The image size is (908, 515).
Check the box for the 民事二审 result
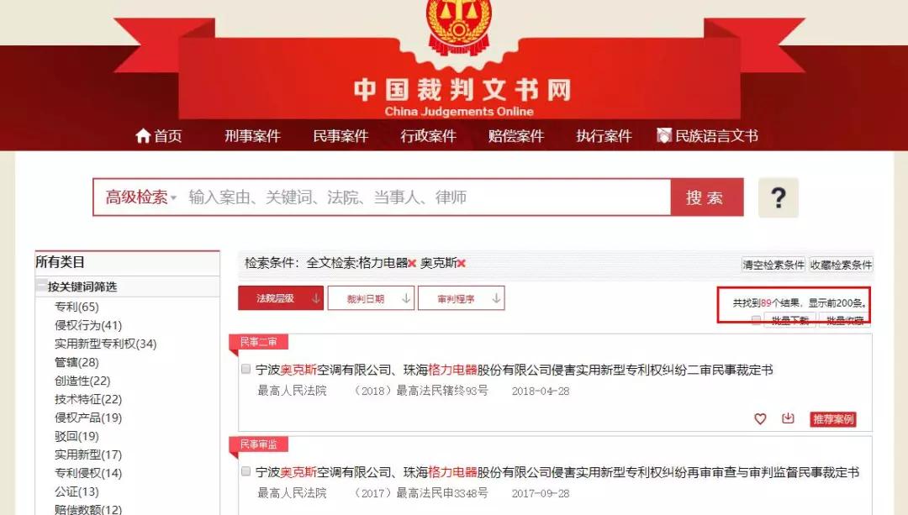click(x=245, y=369)
